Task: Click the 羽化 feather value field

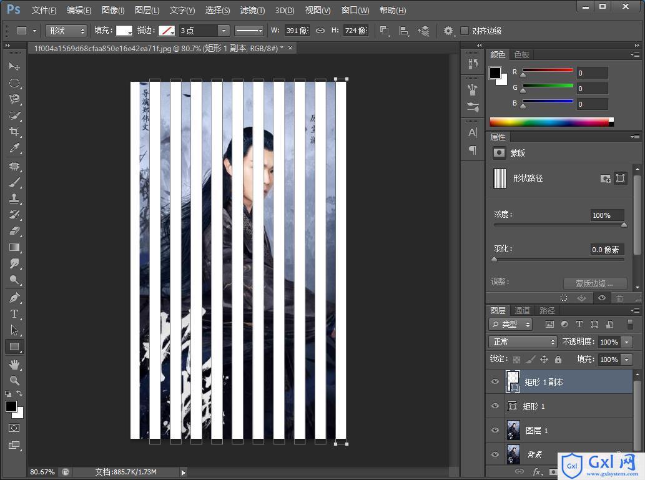Action: click(607, 249)
